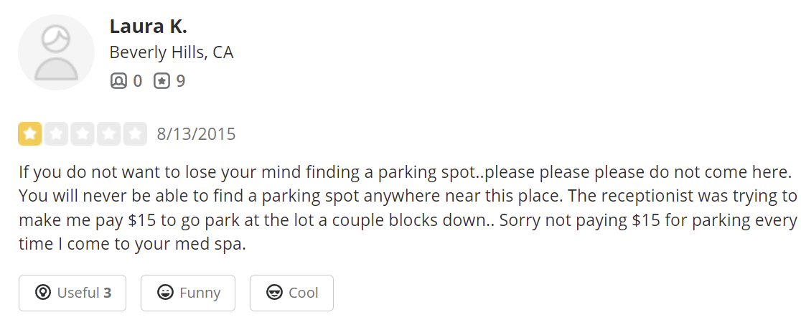This screenshot has width=801, height=330.
Task: Click the Beverly Hills, CA location text
Action: (171, 52)
